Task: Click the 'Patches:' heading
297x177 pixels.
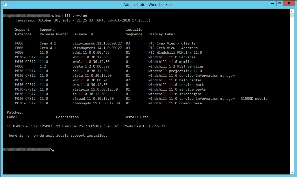Action: [15, 112]
